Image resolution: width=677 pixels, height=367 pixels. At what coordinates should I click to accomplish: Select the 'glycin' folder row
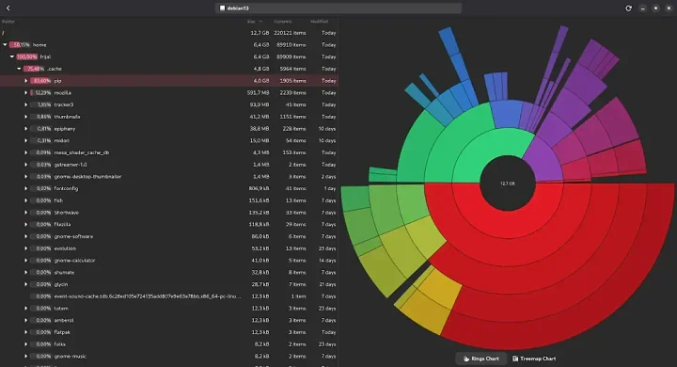tap(169, 284)
